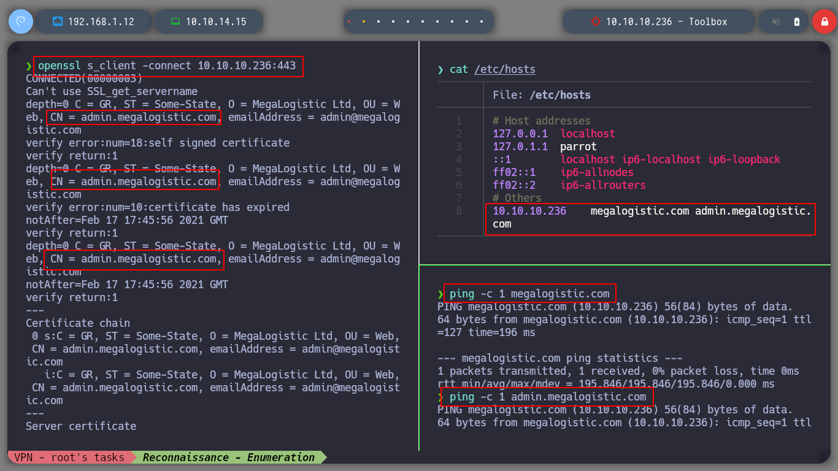Click the green prompt arrow before openssl
This screenshot has height=471, width=838.
[x=29, y=66]
